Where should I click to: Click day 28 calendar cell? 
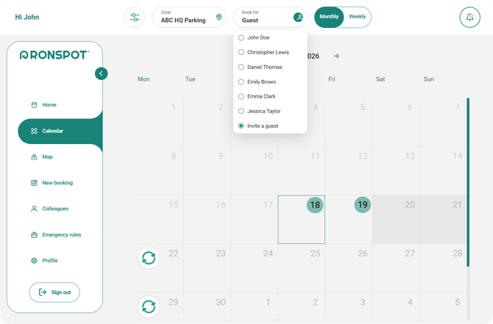point(443,268)
